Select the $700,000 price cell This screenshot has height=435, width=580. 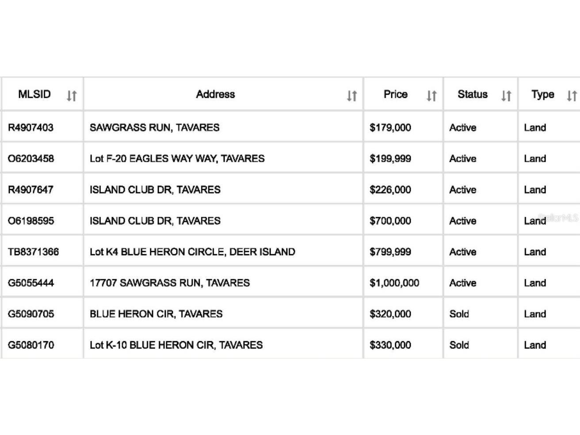[390, 221]
